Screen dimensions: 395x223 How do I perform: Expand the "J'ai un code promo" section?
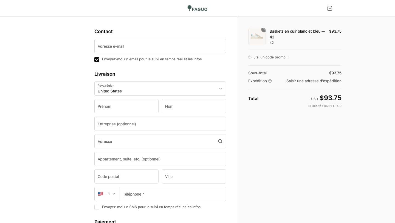[x=269, y=57]
